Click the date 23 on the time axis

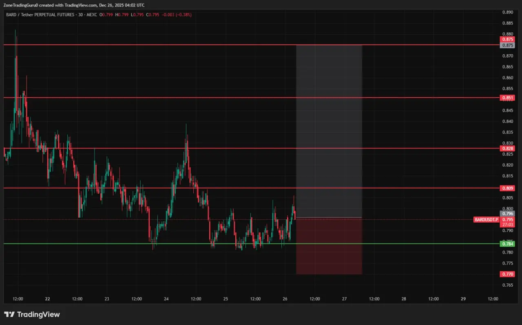coord(107,299)
